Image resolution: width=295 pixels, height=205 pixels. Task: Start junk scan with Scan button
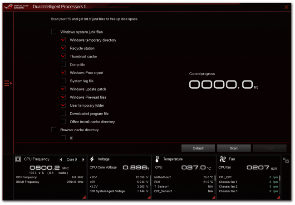(234, 148)
